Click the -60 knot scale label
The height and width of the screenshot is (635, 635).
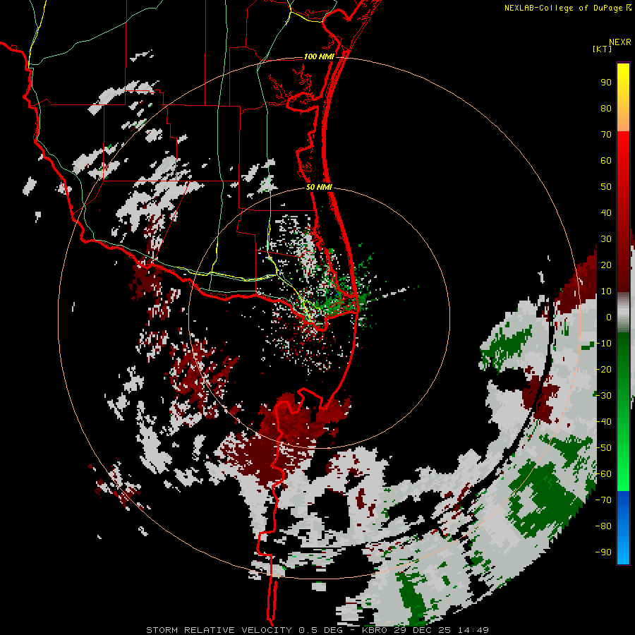click(603, 474)
